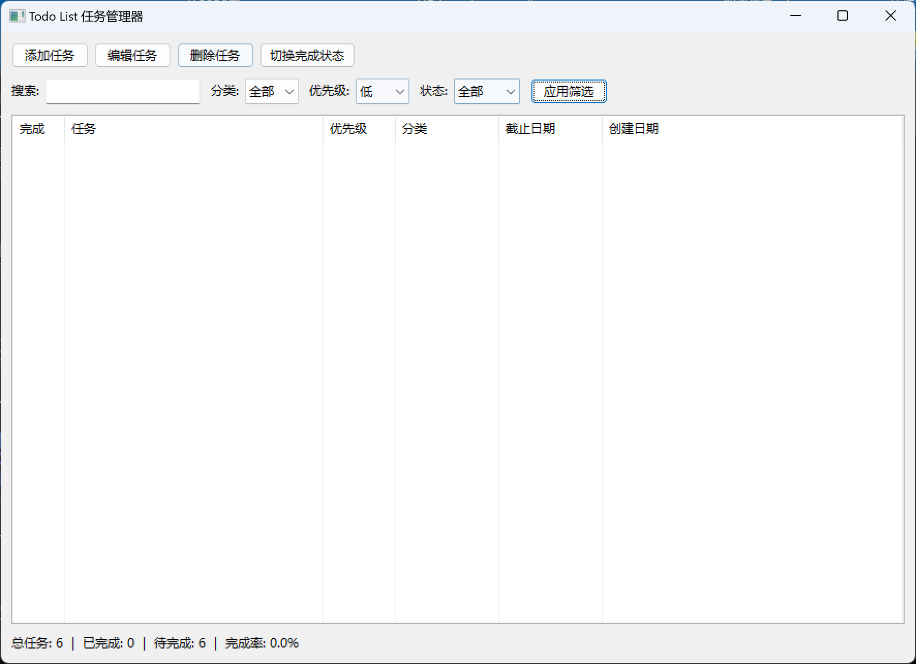916x664 pixels.
Task: Click the 优先级 column header
Action: [x=347, y=129]
